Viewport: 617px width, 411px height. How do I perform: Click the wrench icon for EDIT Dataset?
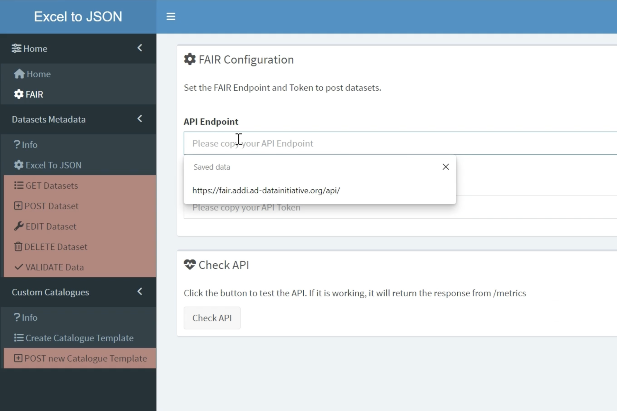click(x=19, y=226)
